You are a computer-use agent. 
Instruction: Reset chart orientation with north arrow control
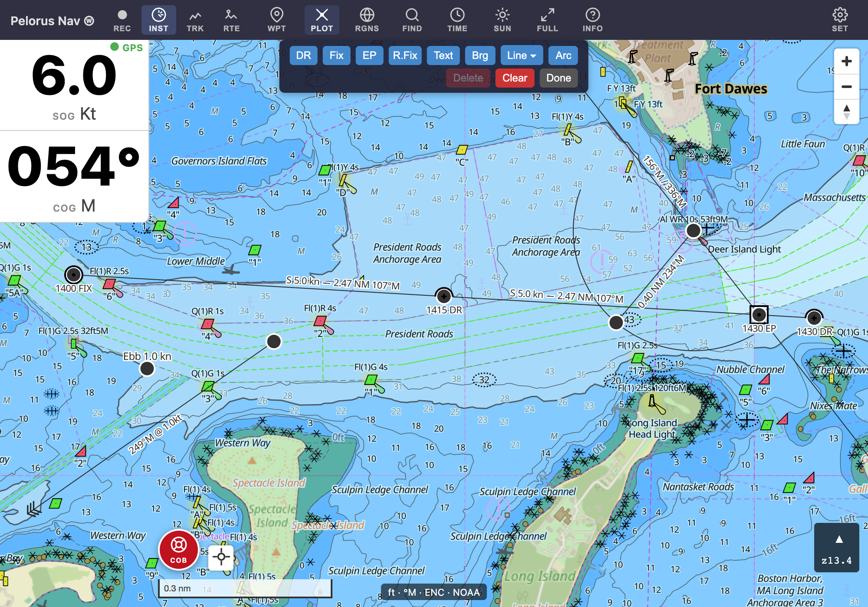click(846, 111)
